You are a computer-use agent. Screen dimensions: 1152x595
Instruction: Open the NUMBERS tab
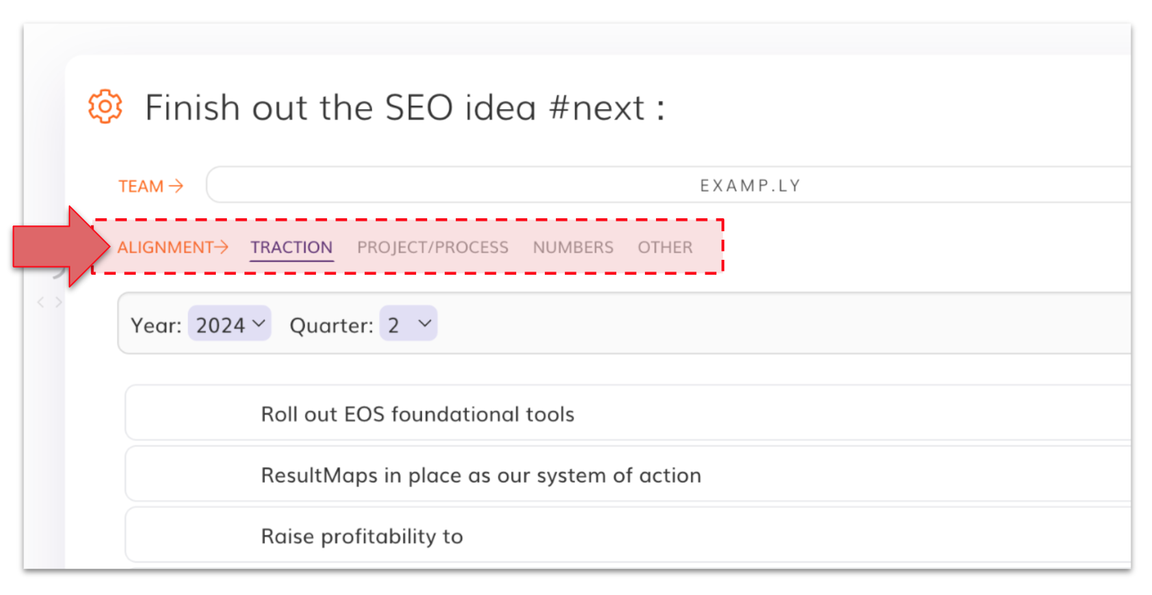573,247
